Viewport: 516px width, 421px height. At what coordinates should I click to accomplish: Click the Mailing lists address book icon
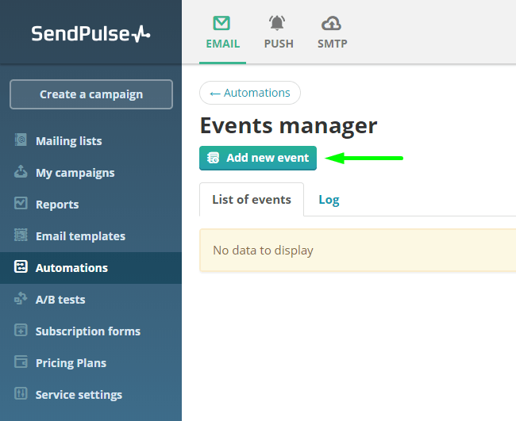[21, 140]
